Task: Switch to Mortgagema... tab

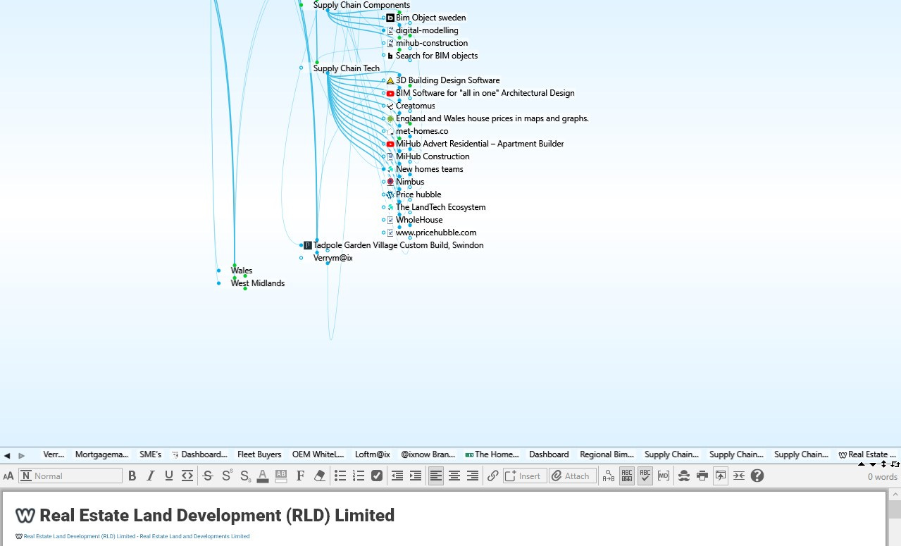Action: pyautogui.click(x=102, y=454)
